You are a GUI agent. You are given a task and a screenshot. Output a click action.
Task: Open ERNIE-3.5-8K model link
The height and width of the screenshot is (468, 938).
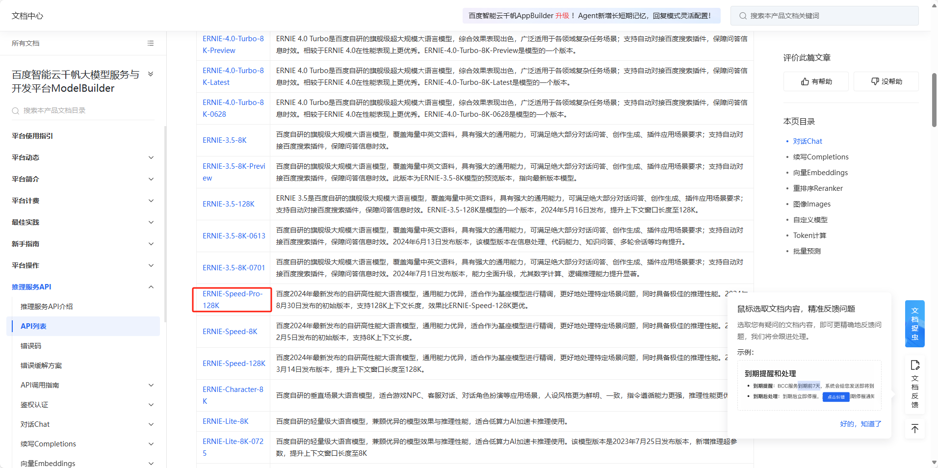225,140
